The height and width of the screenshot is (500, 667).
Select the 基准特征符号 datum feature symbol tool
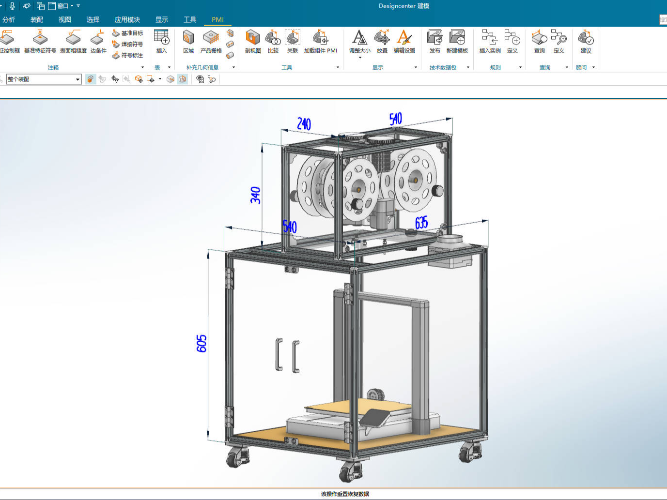(39, 41)
